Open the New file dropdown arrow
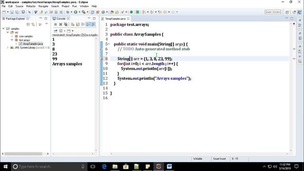The height and width of the screenshot is (171, 304). (8, 12)
